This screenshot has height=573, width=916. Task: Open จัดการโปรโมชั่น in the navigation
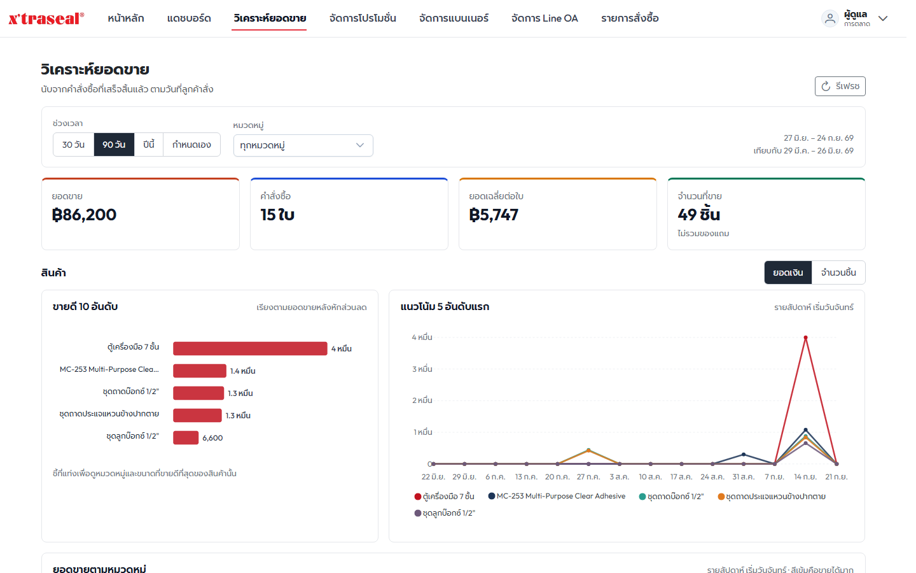(363, 18)
